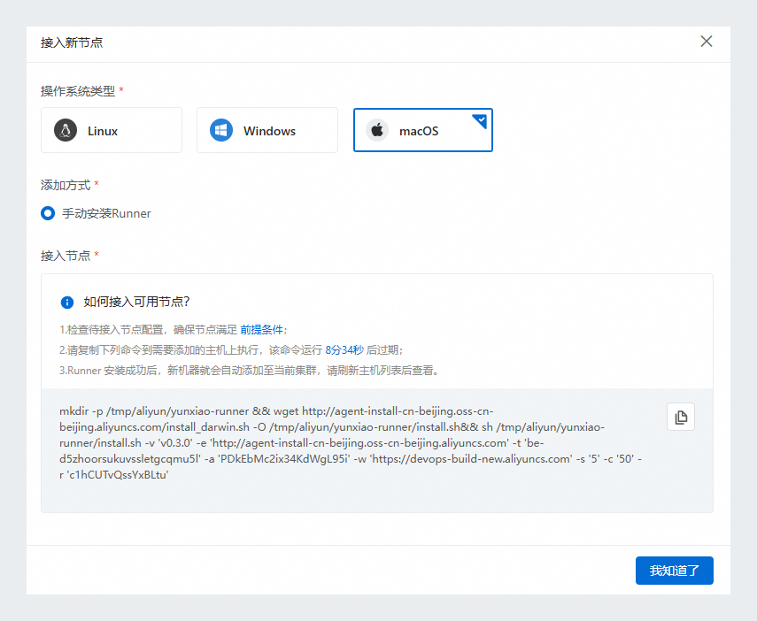Click the Apple macOS logo icon
Image resolution: width=757 pixels, height=621 pixels.
(x=377, y=130)
